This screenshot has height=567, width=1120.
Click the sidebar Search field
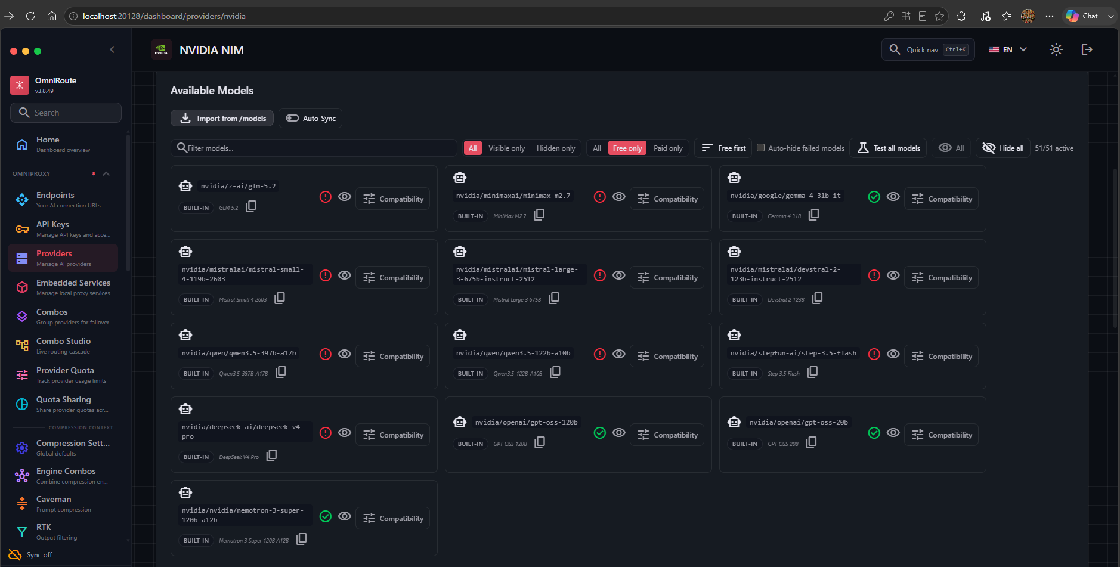tap(66, 113)
